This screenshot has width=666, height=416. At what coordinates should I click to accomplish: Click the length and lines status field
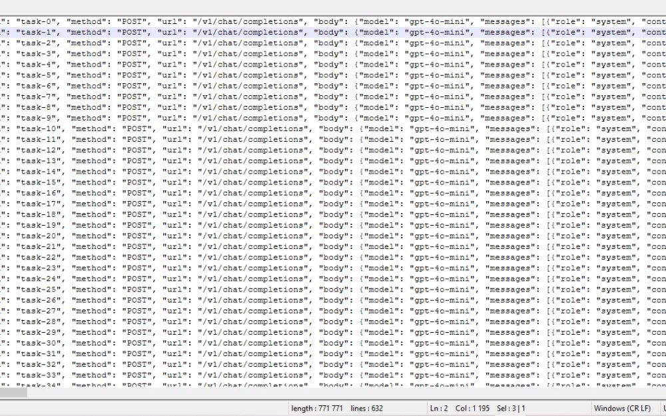[336, 408]
